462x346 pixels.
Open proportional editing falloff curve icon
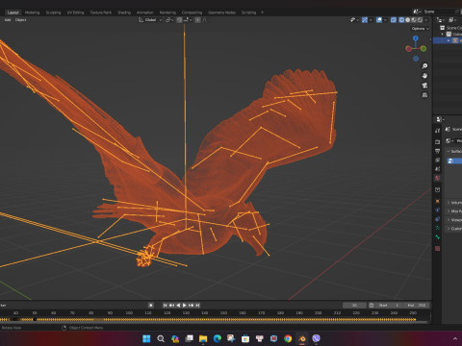tap(205, 20)
